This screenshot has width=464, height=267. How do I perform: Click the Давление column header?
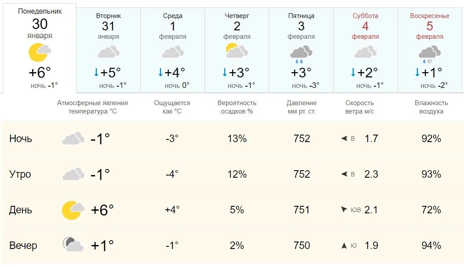(x=302, y=107)
